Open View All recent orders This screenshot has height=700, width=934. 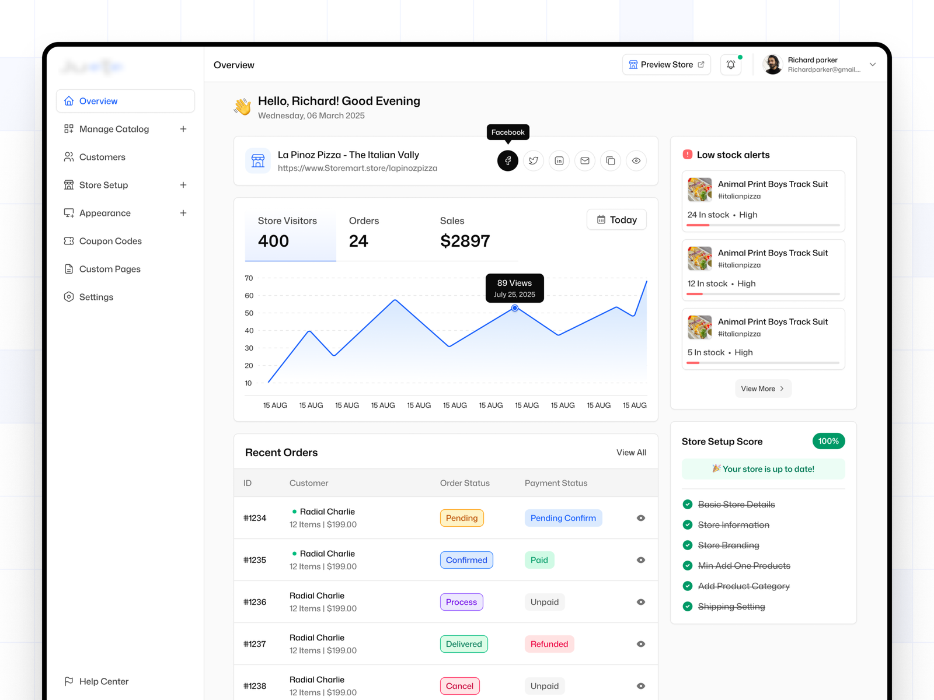coord(631,453)
